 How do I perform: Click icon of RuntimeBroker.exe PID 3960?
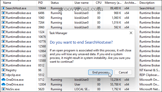coord(3,27)
